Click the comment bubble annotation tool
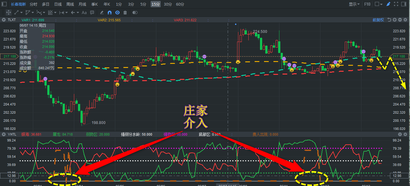The height and width of the screenshot is (186, 410). tap(92, 13)
